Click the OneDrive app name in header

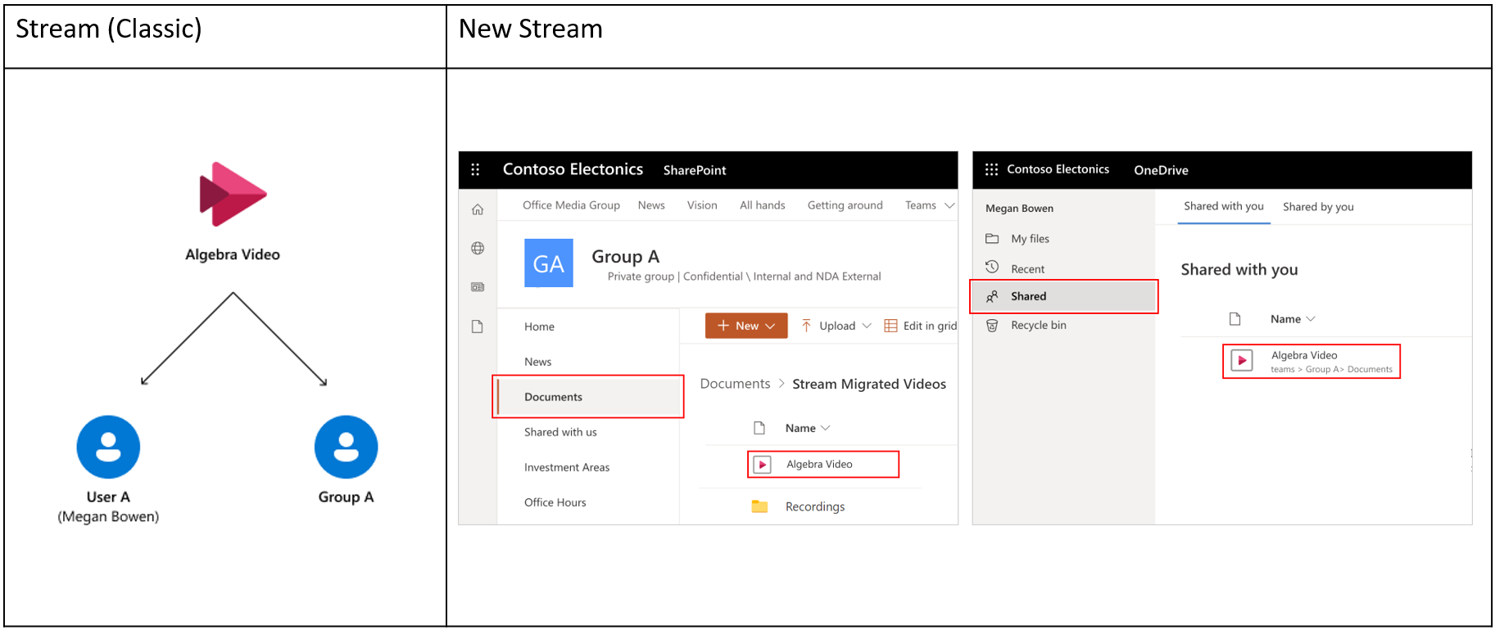(x=1161, y=170)
